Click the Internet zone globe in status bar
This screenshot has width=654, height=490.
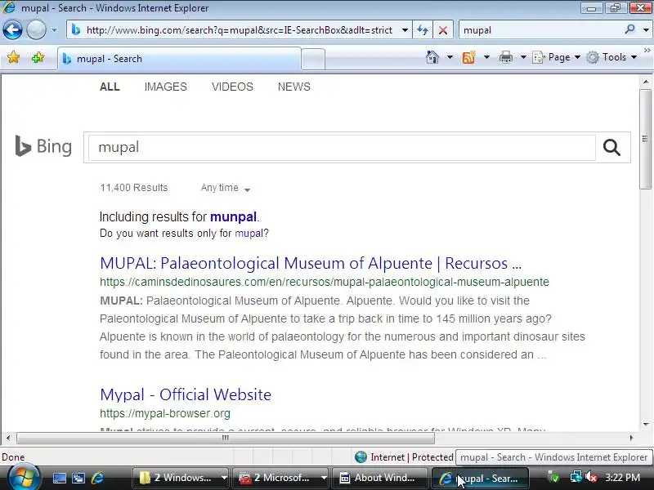pos(361,457)
